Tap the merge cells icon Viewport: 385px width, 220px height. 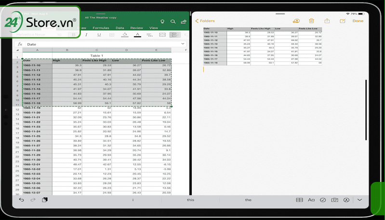coord(162,35)
